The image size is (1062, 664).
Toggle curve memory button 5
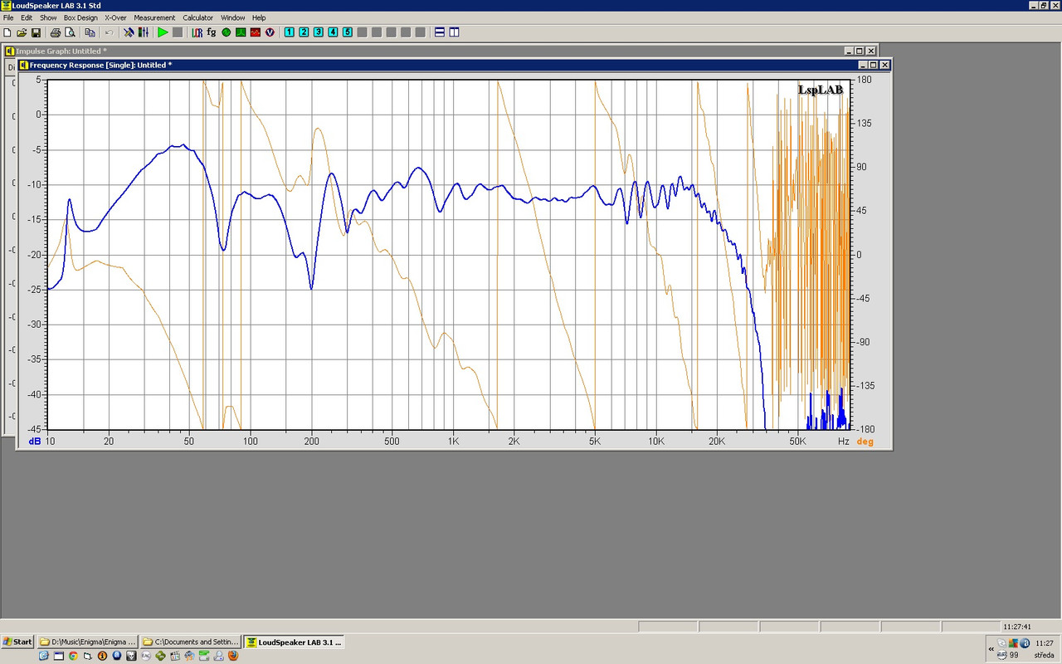click(x=348, y=32)
